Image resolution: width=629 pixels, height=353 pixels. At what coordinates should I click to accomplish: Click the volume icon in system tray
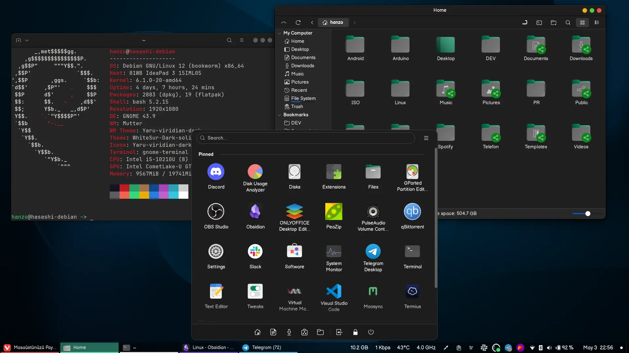pyautogui.click(x=549, y=347)
